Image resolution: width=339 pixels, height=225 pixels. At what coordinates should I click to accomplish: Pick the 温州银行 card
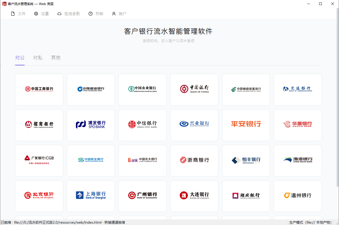298,196
